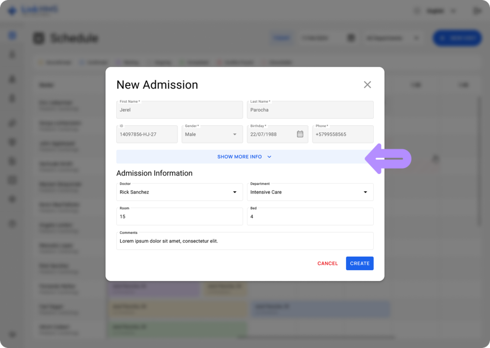
Task: Click inside the Comments text field
Action: (x=245, y=240)
